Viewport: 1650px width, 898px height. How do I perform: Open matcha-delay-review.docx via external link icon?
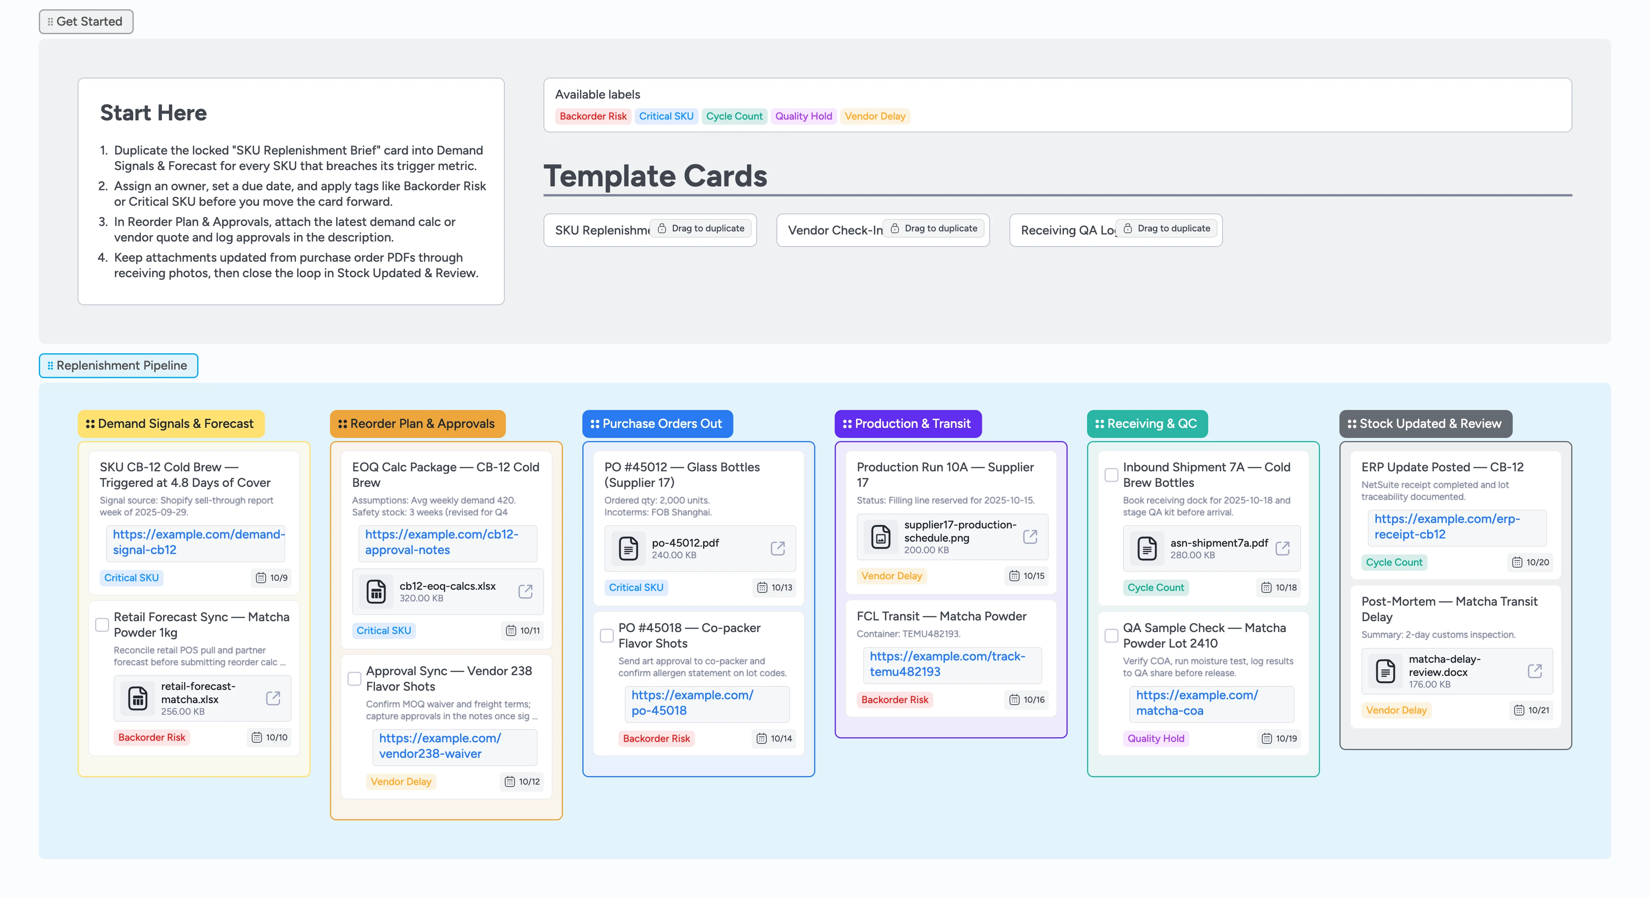click(1535, 670)
